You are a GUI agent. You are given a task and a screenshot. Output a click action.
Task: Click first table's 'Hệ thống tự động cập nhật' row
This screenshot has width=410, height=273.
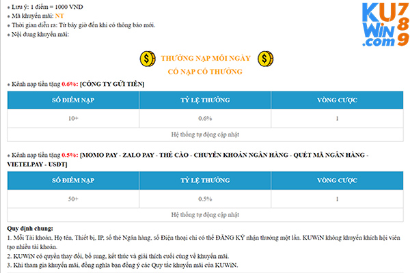205,134
